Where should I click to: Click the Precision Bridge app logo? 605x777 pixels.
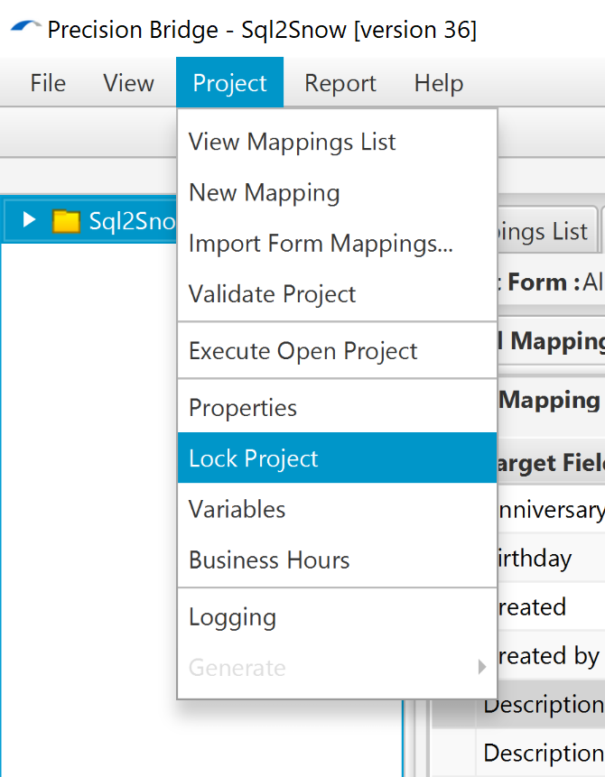coord(26,27)
